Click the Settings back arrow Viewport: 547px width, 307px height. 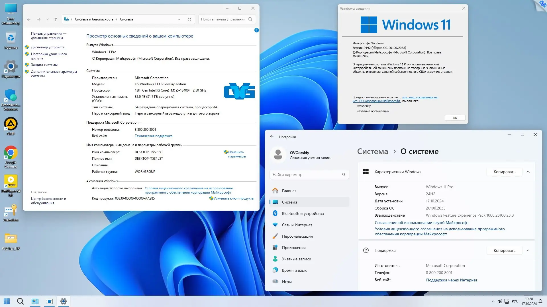point(272,137)
